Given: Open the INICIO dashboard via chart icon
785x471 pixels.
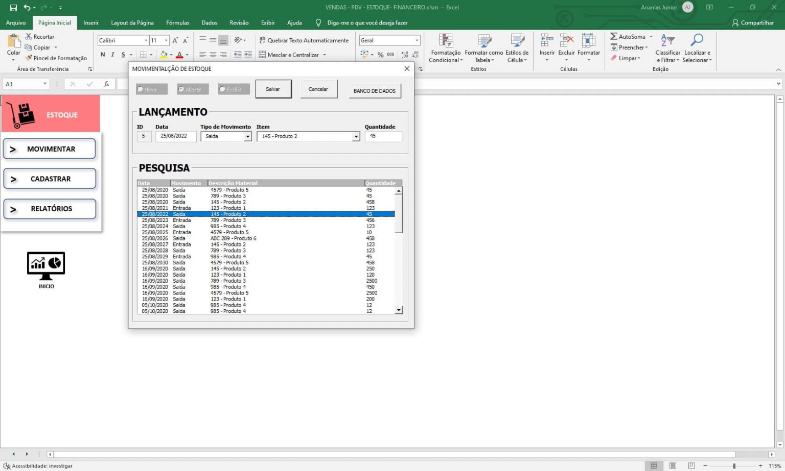Looking at the screenshot, I should point(45,264).
